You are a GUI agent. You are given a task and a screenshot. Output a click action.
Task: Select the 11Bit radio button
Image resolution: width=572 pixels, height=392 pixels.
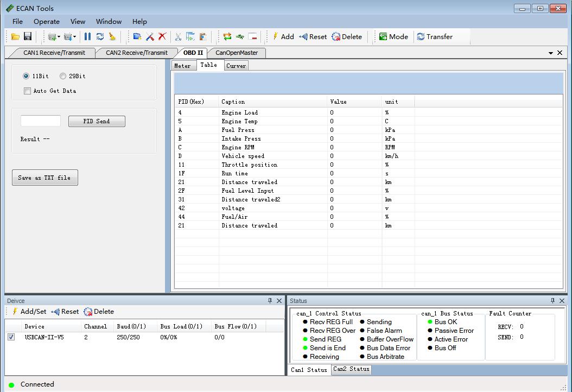(26, 77)
